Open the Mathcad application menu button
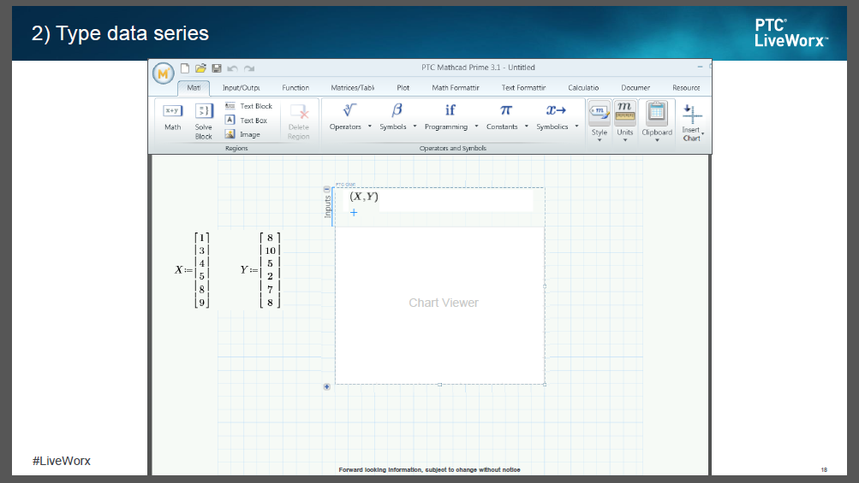Screen dimensions: 859x483 [164, 73]
